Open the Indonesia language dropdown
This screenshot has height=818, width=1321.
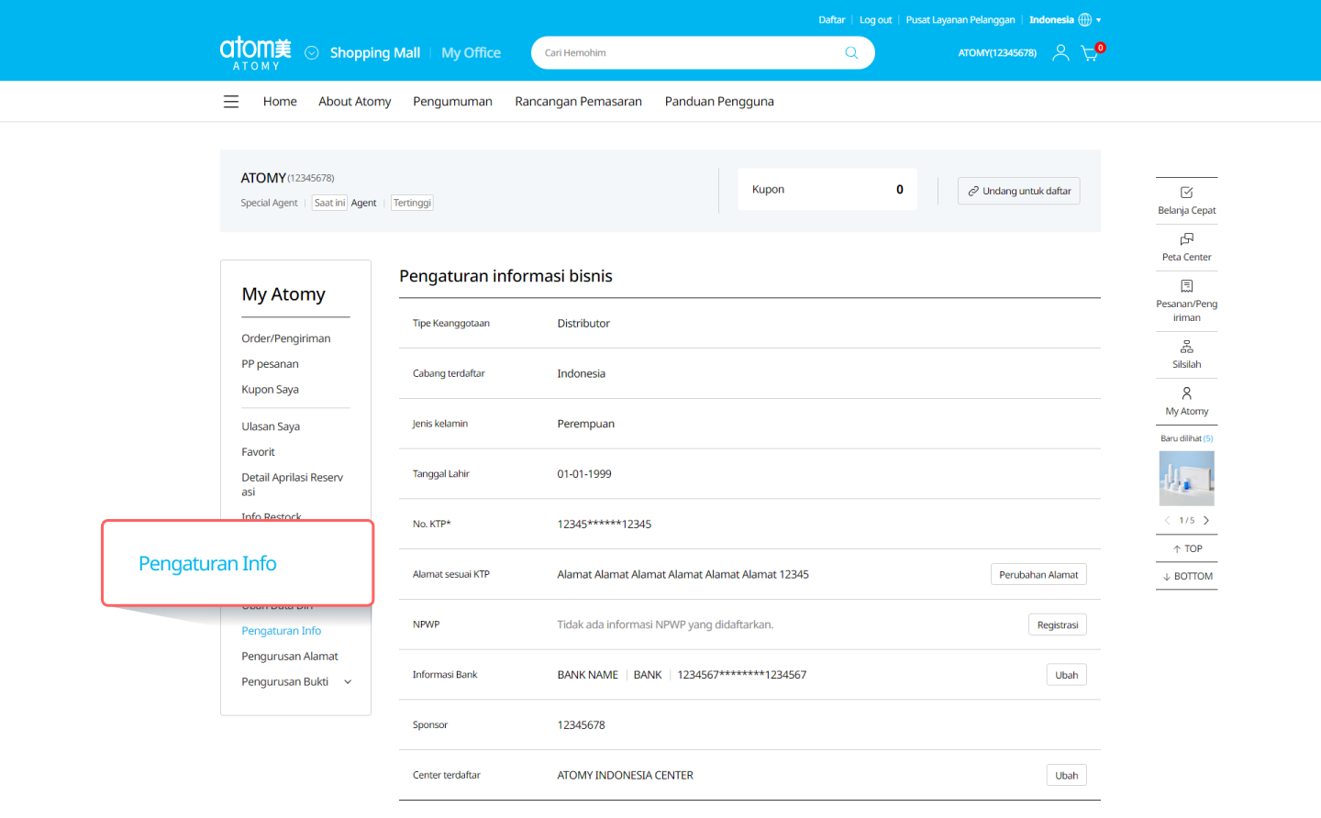(x=1064, y=20)
